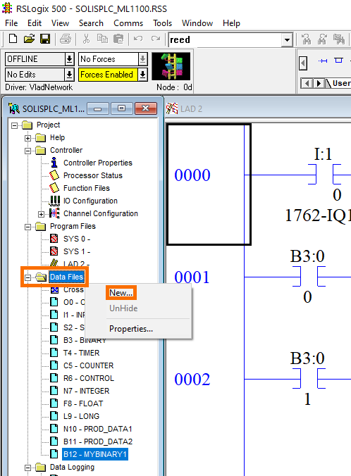
Task: Click the Paste clipboard icon
Action: [118, 39]
